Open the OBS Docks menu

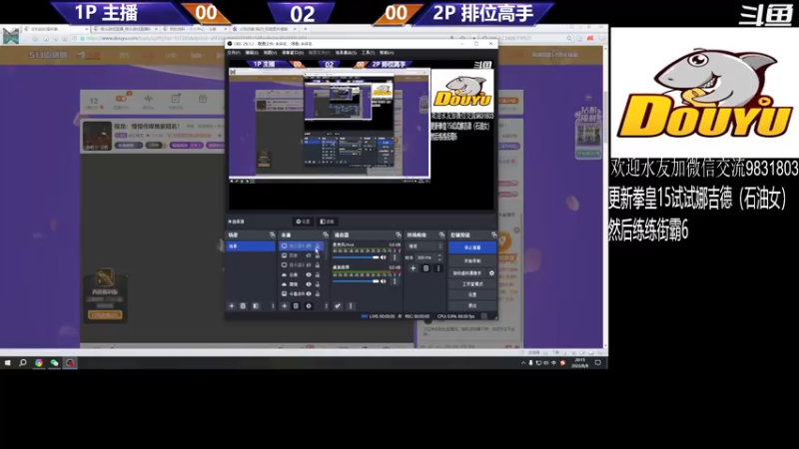293,53
